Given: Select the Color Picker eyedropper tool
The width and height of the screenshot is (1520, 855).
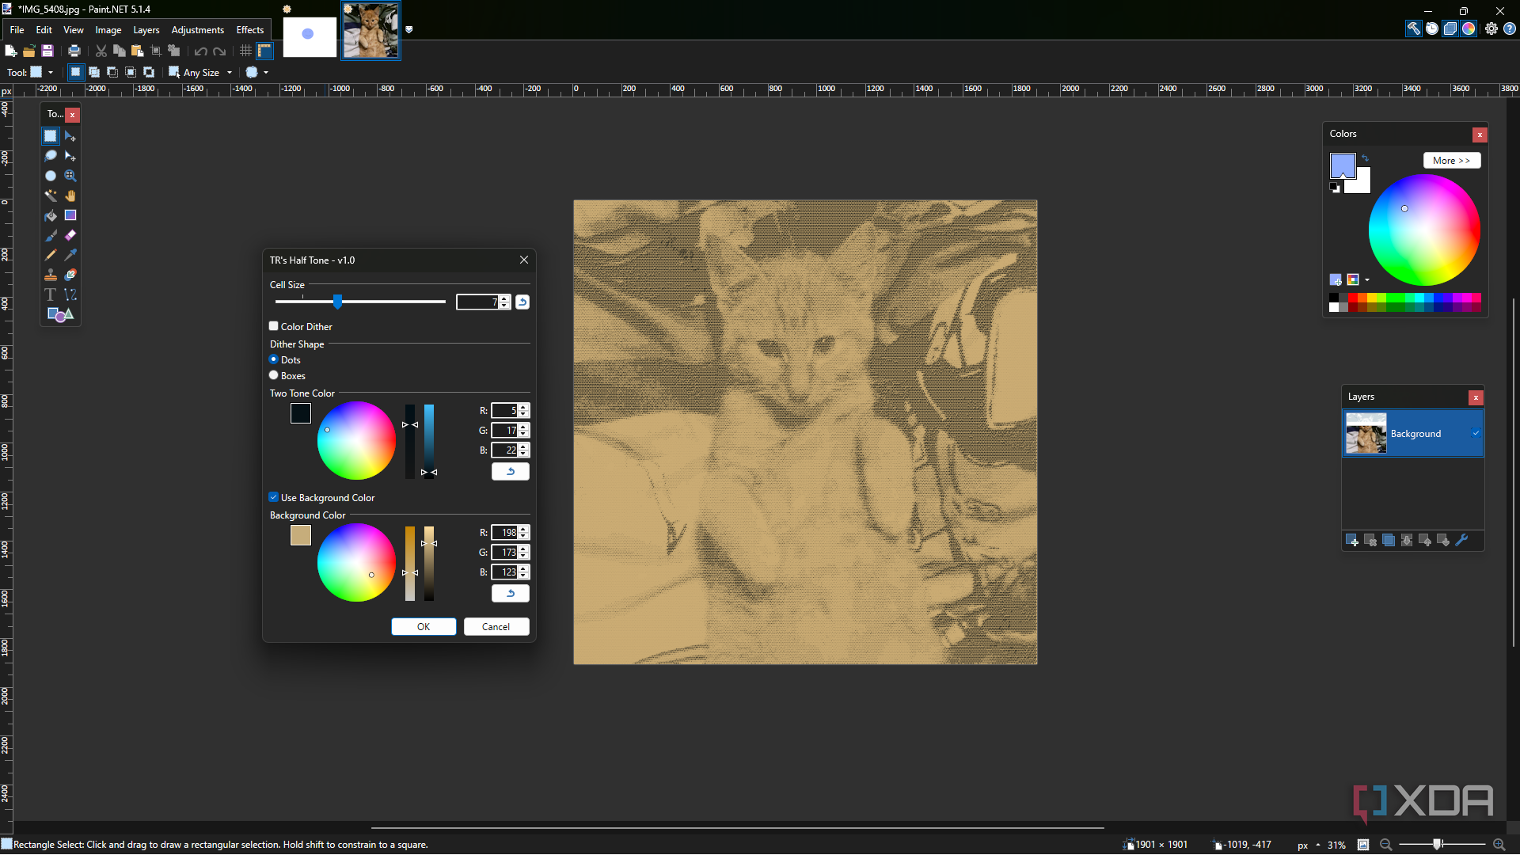Looking at the screenshot, I should tap(70, 255).
